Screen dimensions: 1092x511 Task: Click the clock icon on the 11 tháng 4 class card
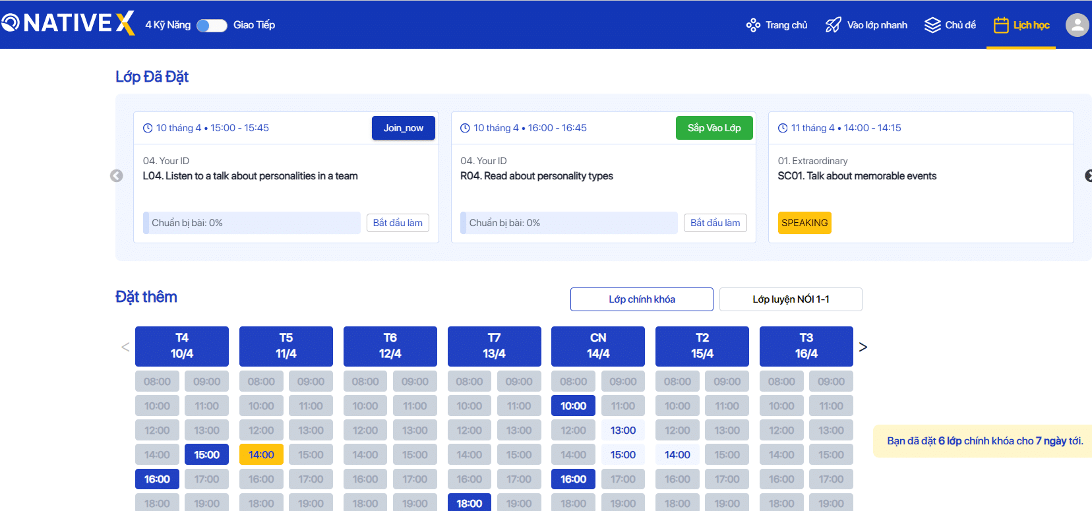[783, 128]
